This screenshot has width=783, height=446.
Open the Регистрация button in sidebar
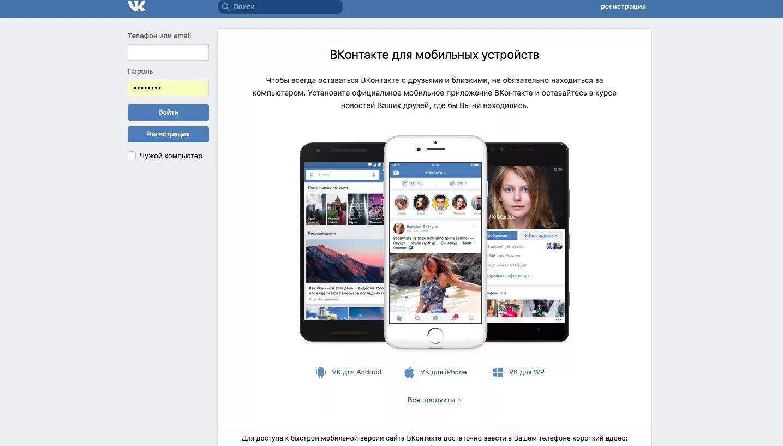(168, 134)
